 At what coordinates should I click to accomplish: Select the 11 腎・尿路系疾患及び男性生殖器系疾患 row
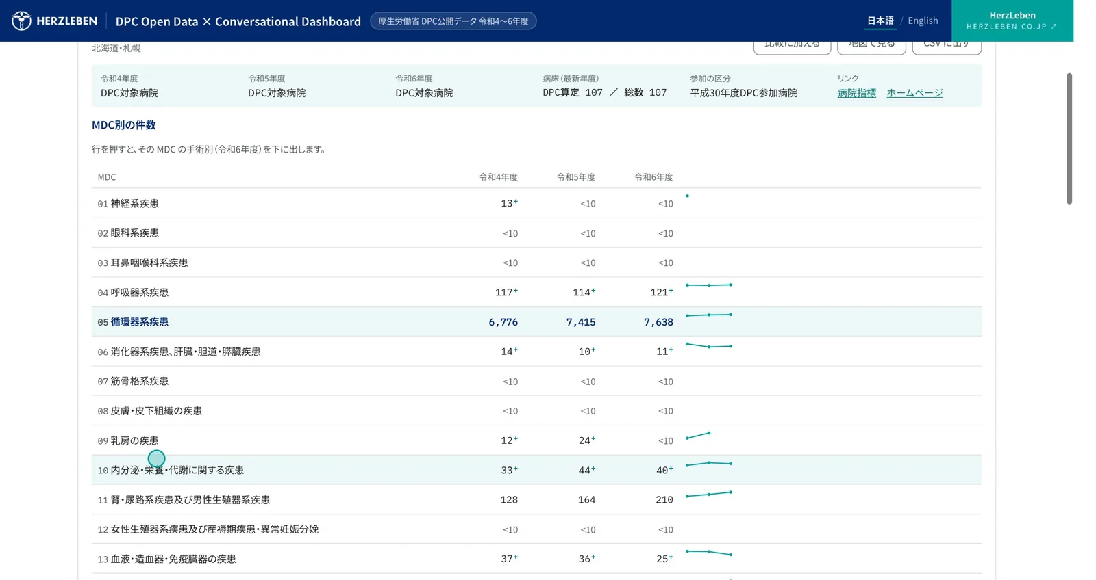click(x=536, y=499)
